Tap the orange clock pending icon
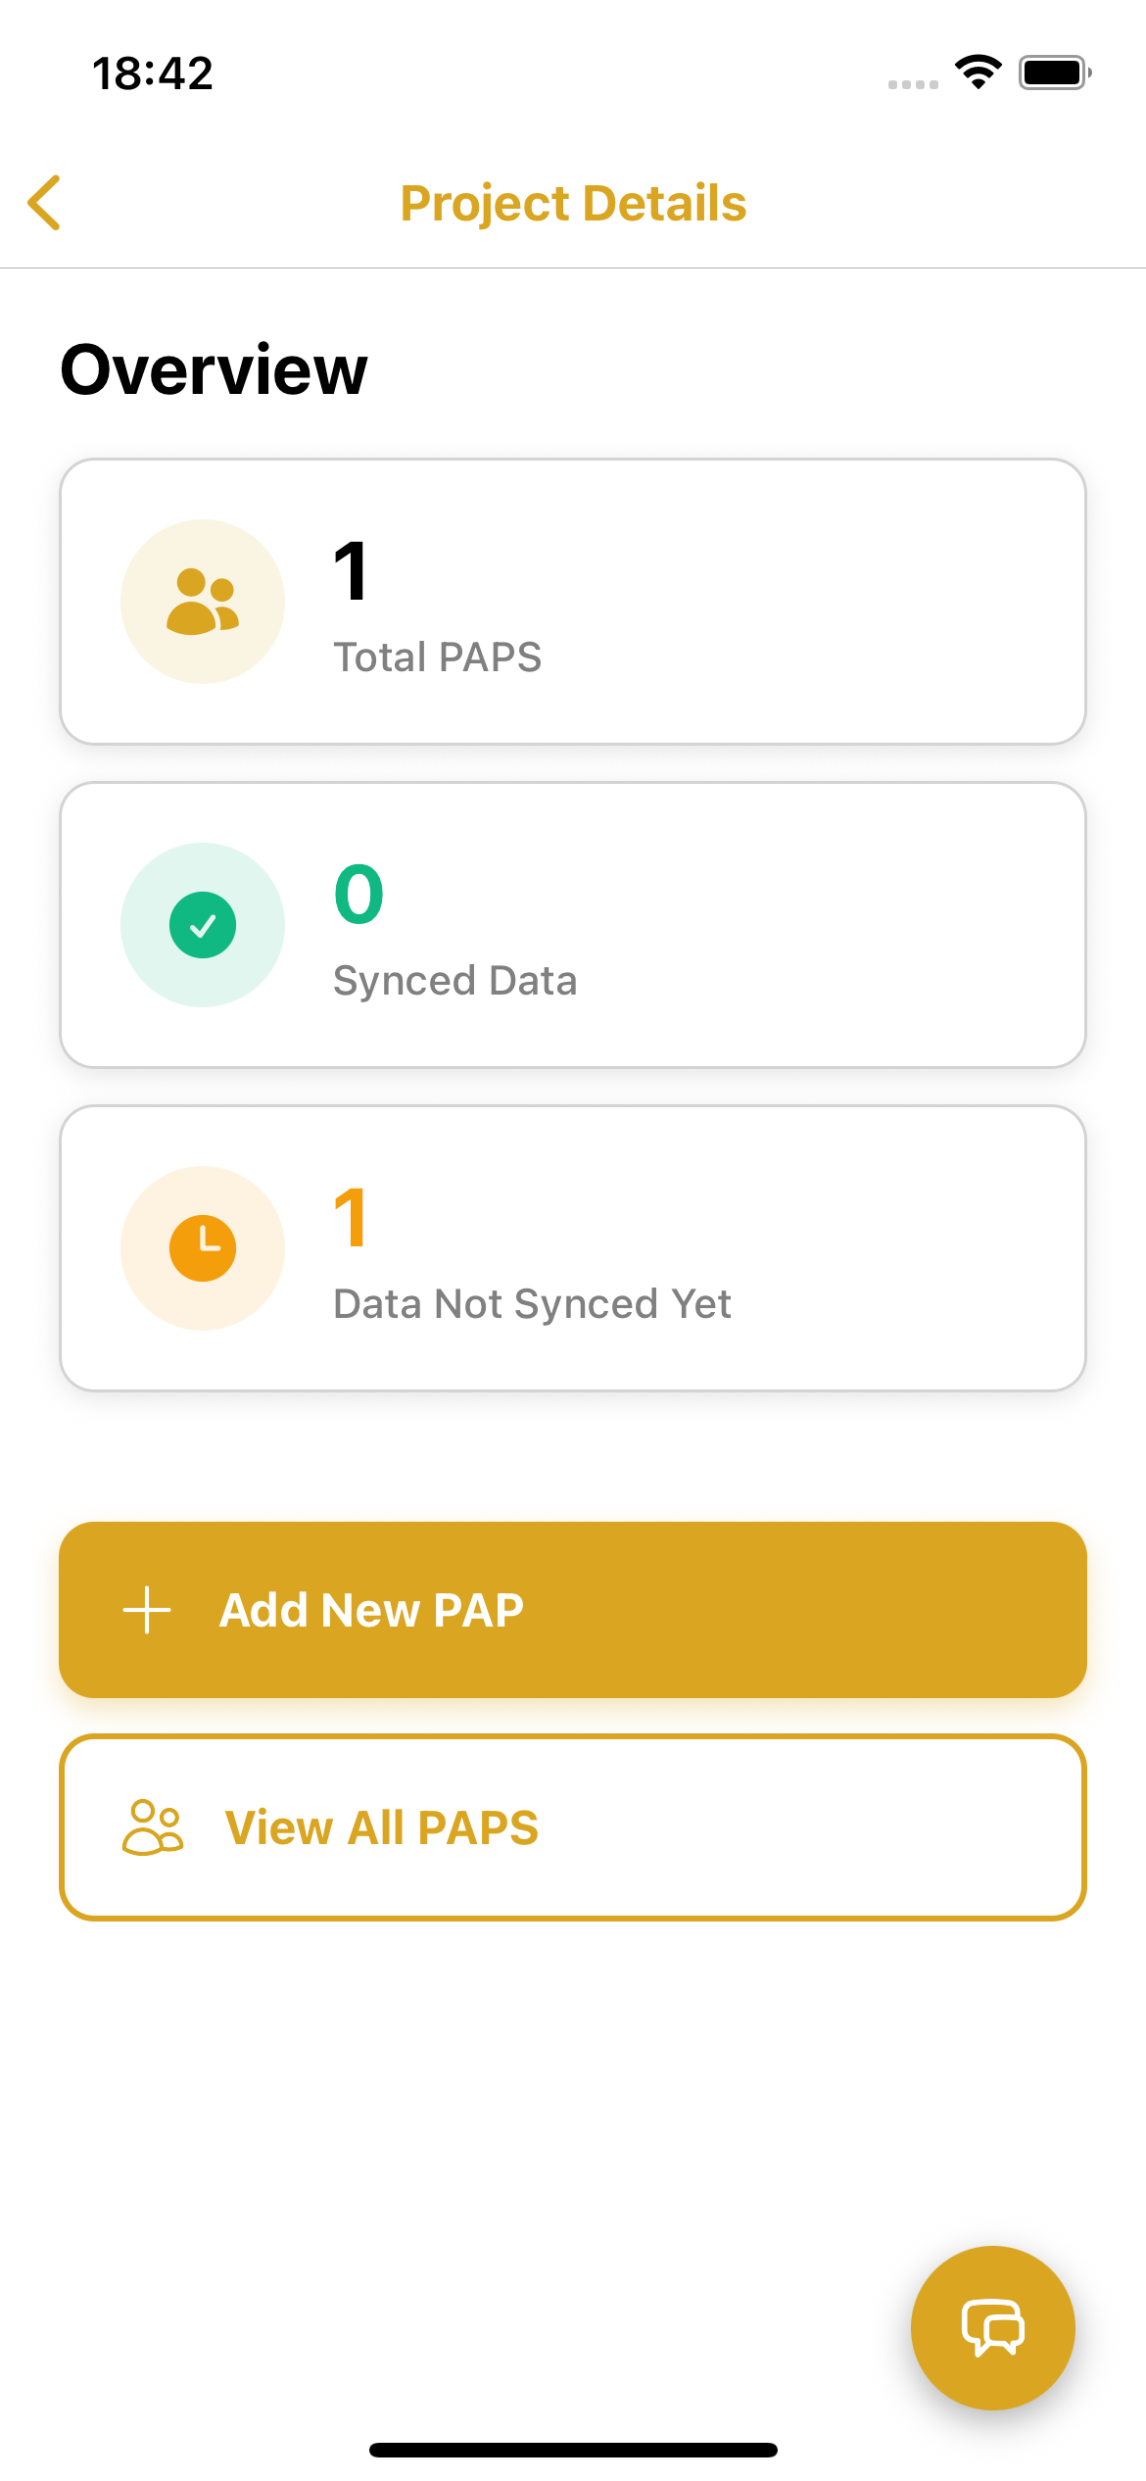 [203, 1248]
